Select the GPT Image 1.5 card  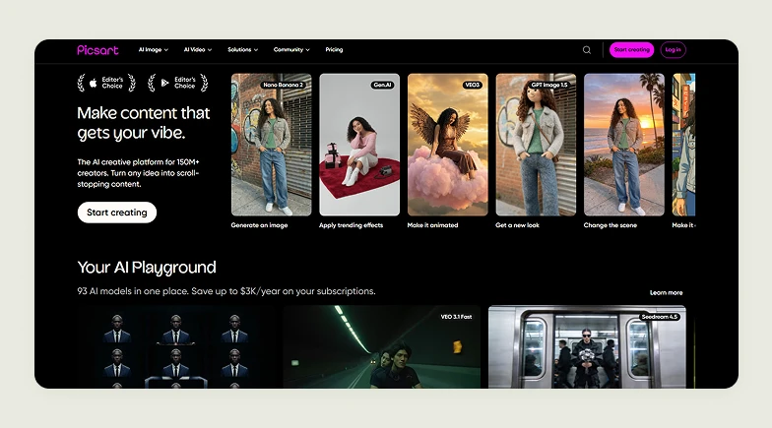coord(536,145)
